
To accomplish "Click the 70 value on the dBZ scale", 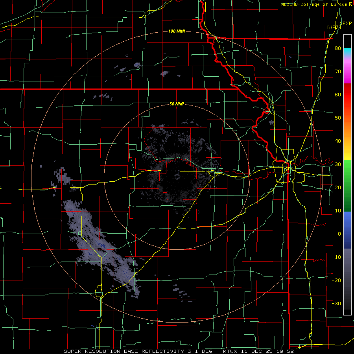I will pos(338,72).
